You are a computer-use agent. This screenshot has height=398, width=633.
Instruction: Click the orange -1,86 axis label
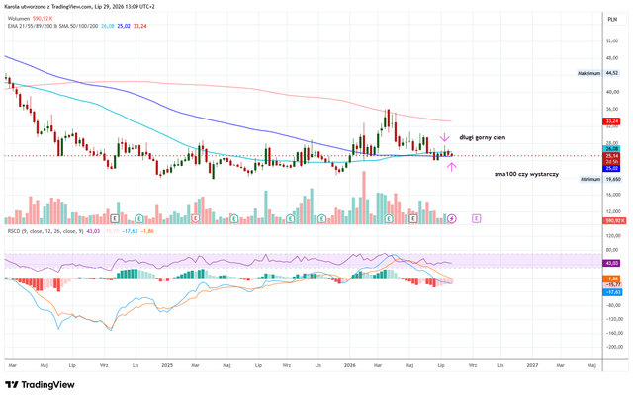click(612, 279)
